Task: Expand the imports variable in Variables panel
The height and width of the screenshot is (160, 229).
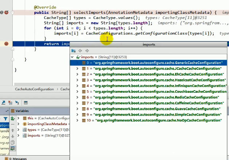Action: 19,136
